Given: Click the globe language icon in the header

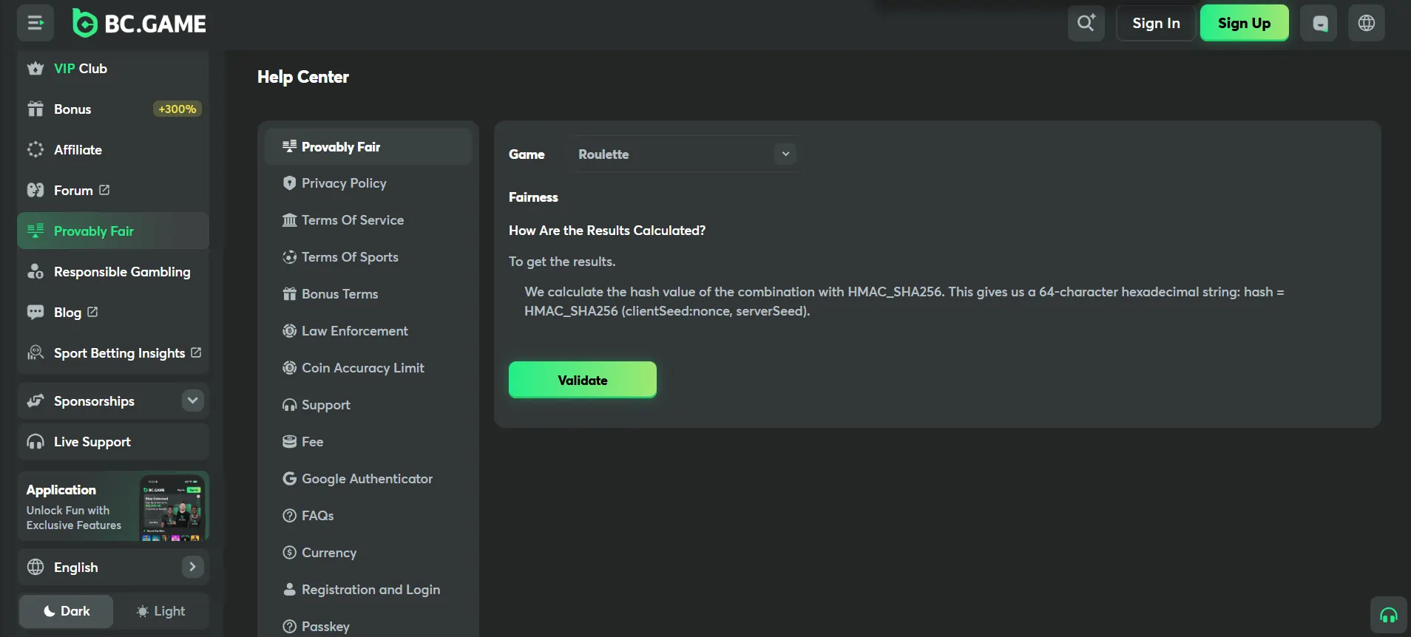Looking at the screenshot, I should [1366, 24].
